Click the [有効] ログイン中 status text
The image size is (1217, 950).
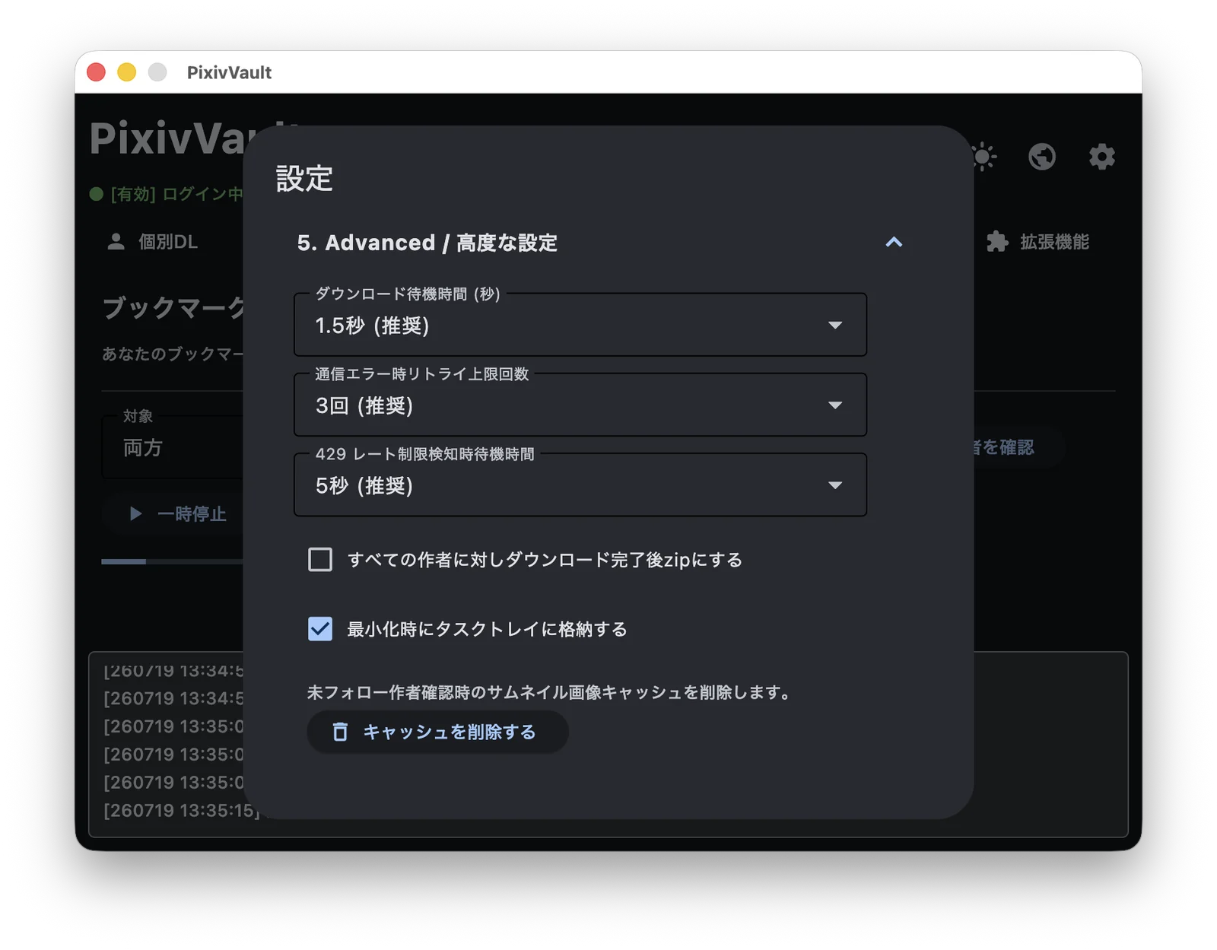pyautogui.click(x=176, y=194)
